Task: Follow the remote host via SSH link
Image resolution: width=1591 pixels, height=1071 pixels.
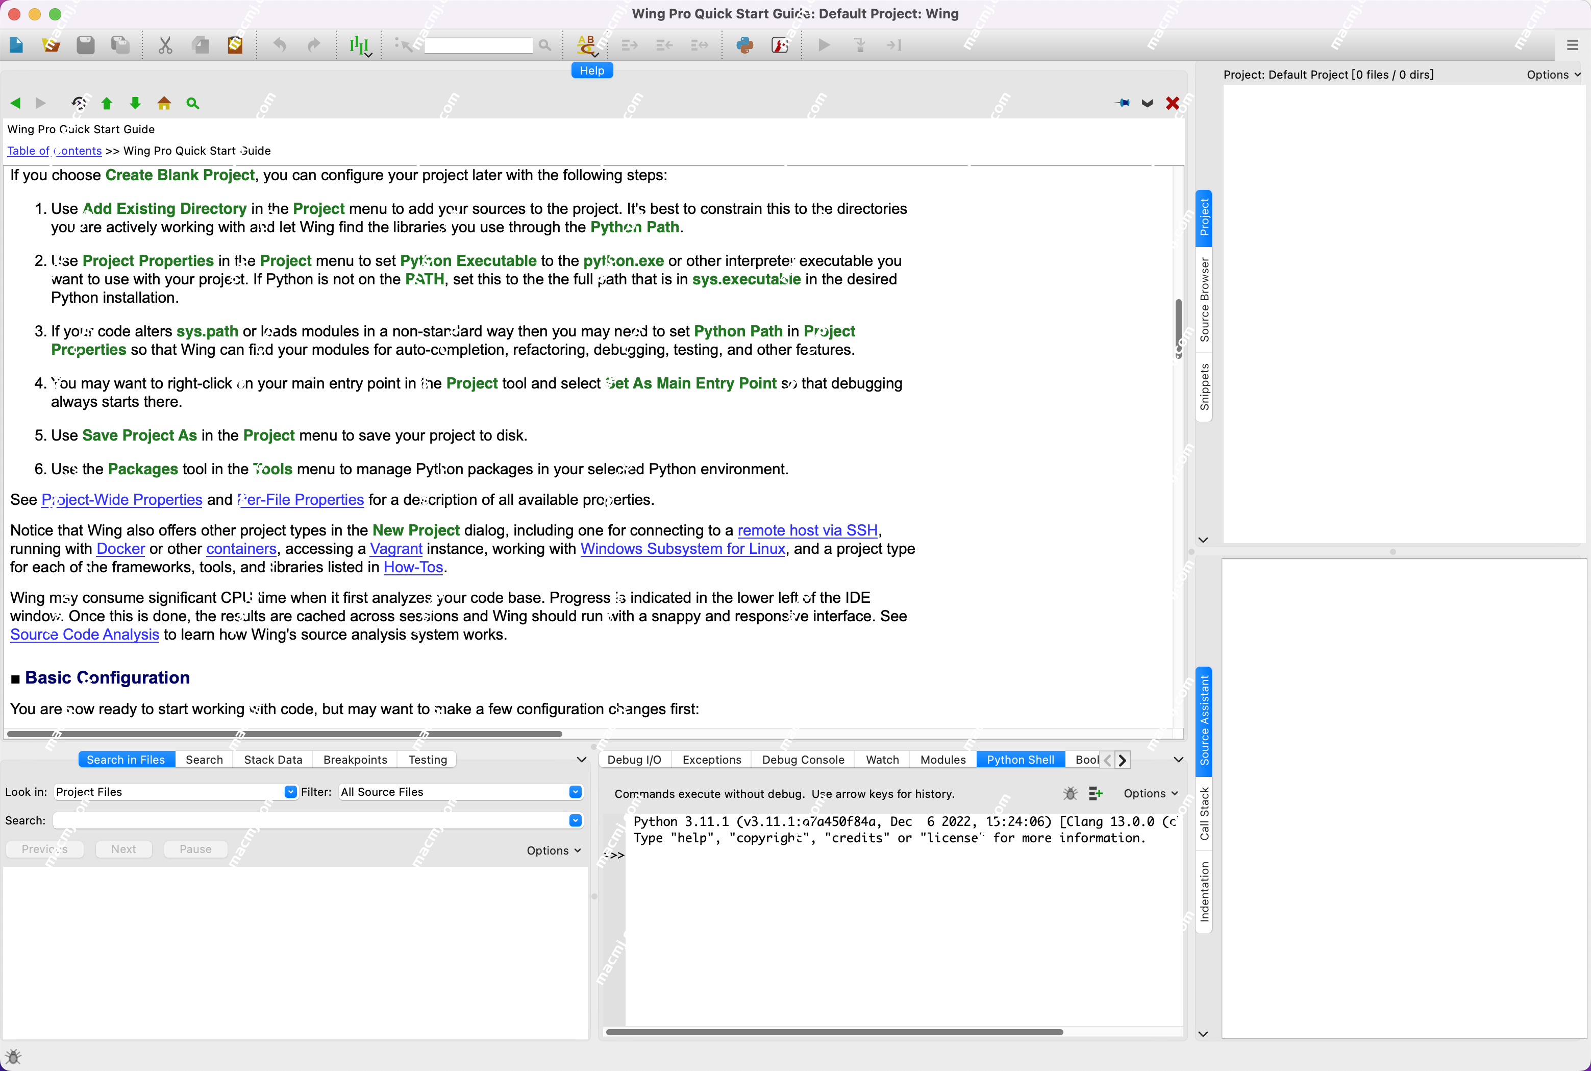Action: tap(807, 530)
